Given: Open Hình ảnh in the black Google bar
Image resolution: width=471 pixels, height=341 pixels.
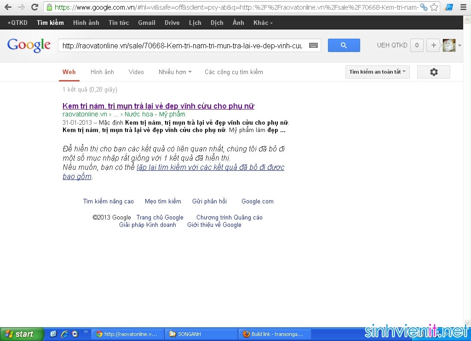Looking at the screenshot, I should click(86, 23).
